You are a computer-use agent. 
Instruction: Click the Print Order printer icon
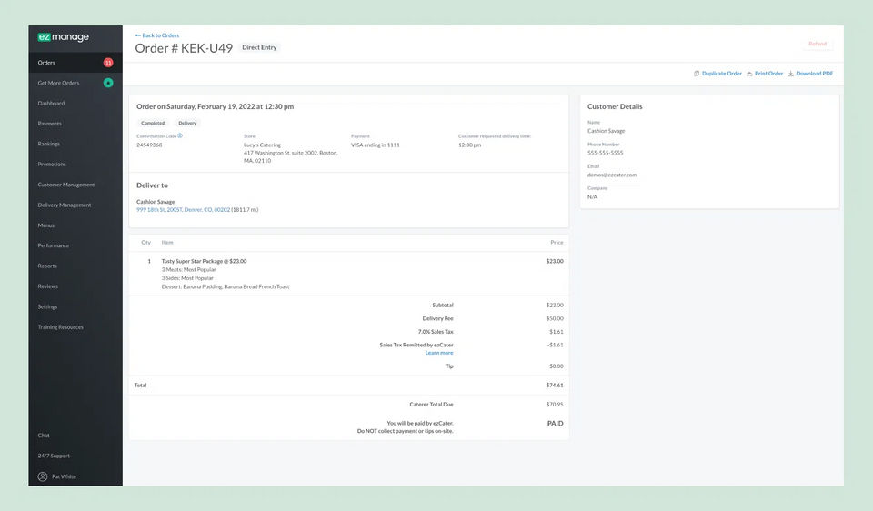tap(749, 74)
